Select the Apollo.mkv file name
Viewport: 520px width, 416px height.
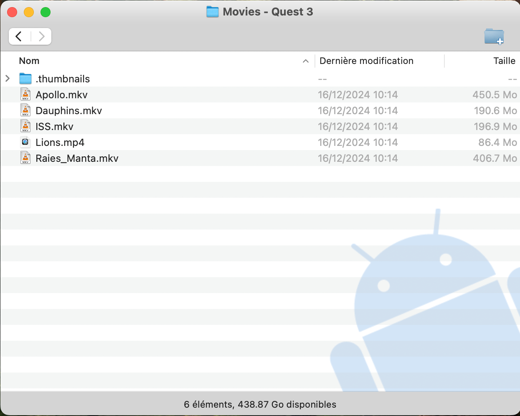[x=62, y=95]
